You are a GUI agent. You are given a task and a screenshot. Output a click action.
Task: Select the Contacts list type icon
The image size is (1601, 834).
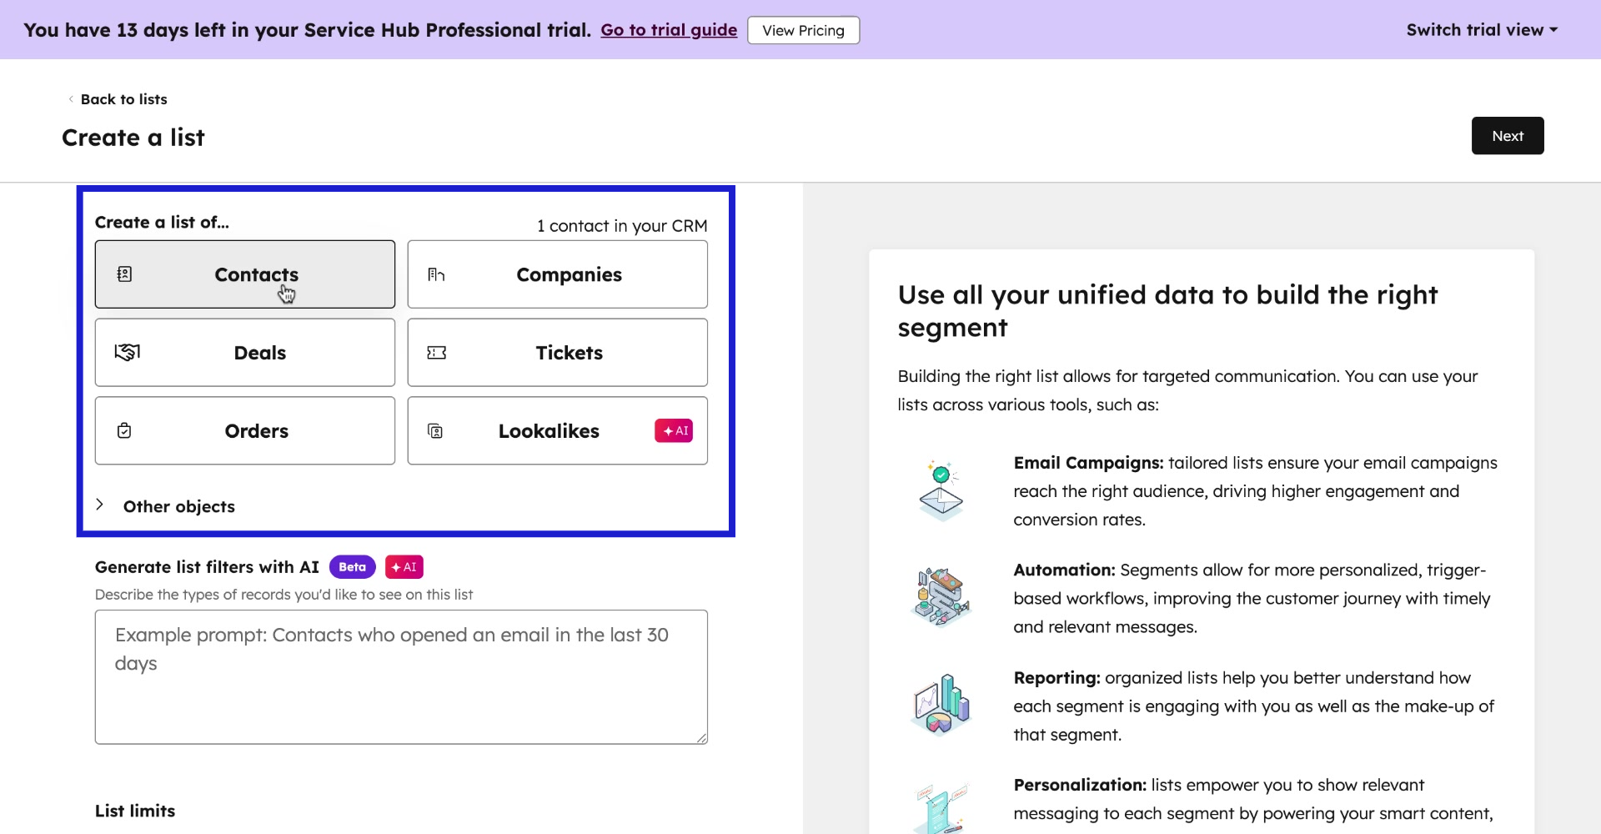124,274
